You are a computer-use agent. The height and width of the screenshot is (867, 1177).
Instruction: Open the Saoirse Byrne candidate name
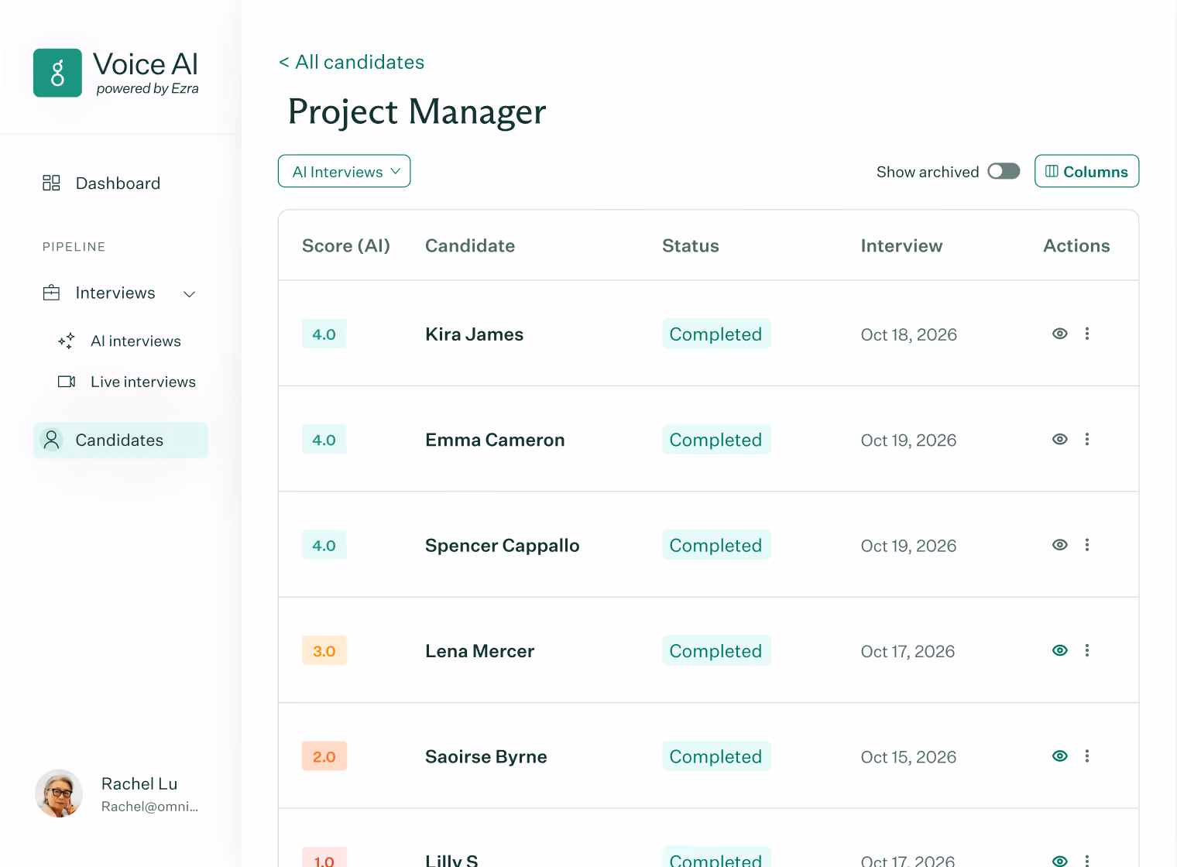[486, 756]
